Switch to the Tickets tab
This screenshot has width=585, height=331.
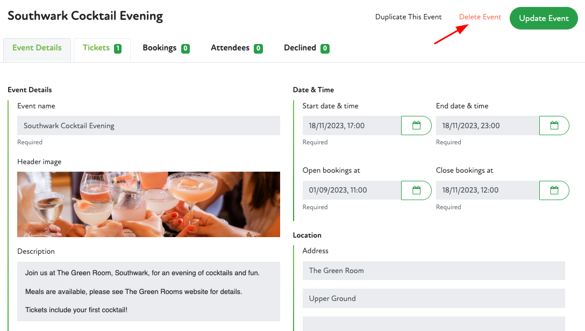point(102,48)
